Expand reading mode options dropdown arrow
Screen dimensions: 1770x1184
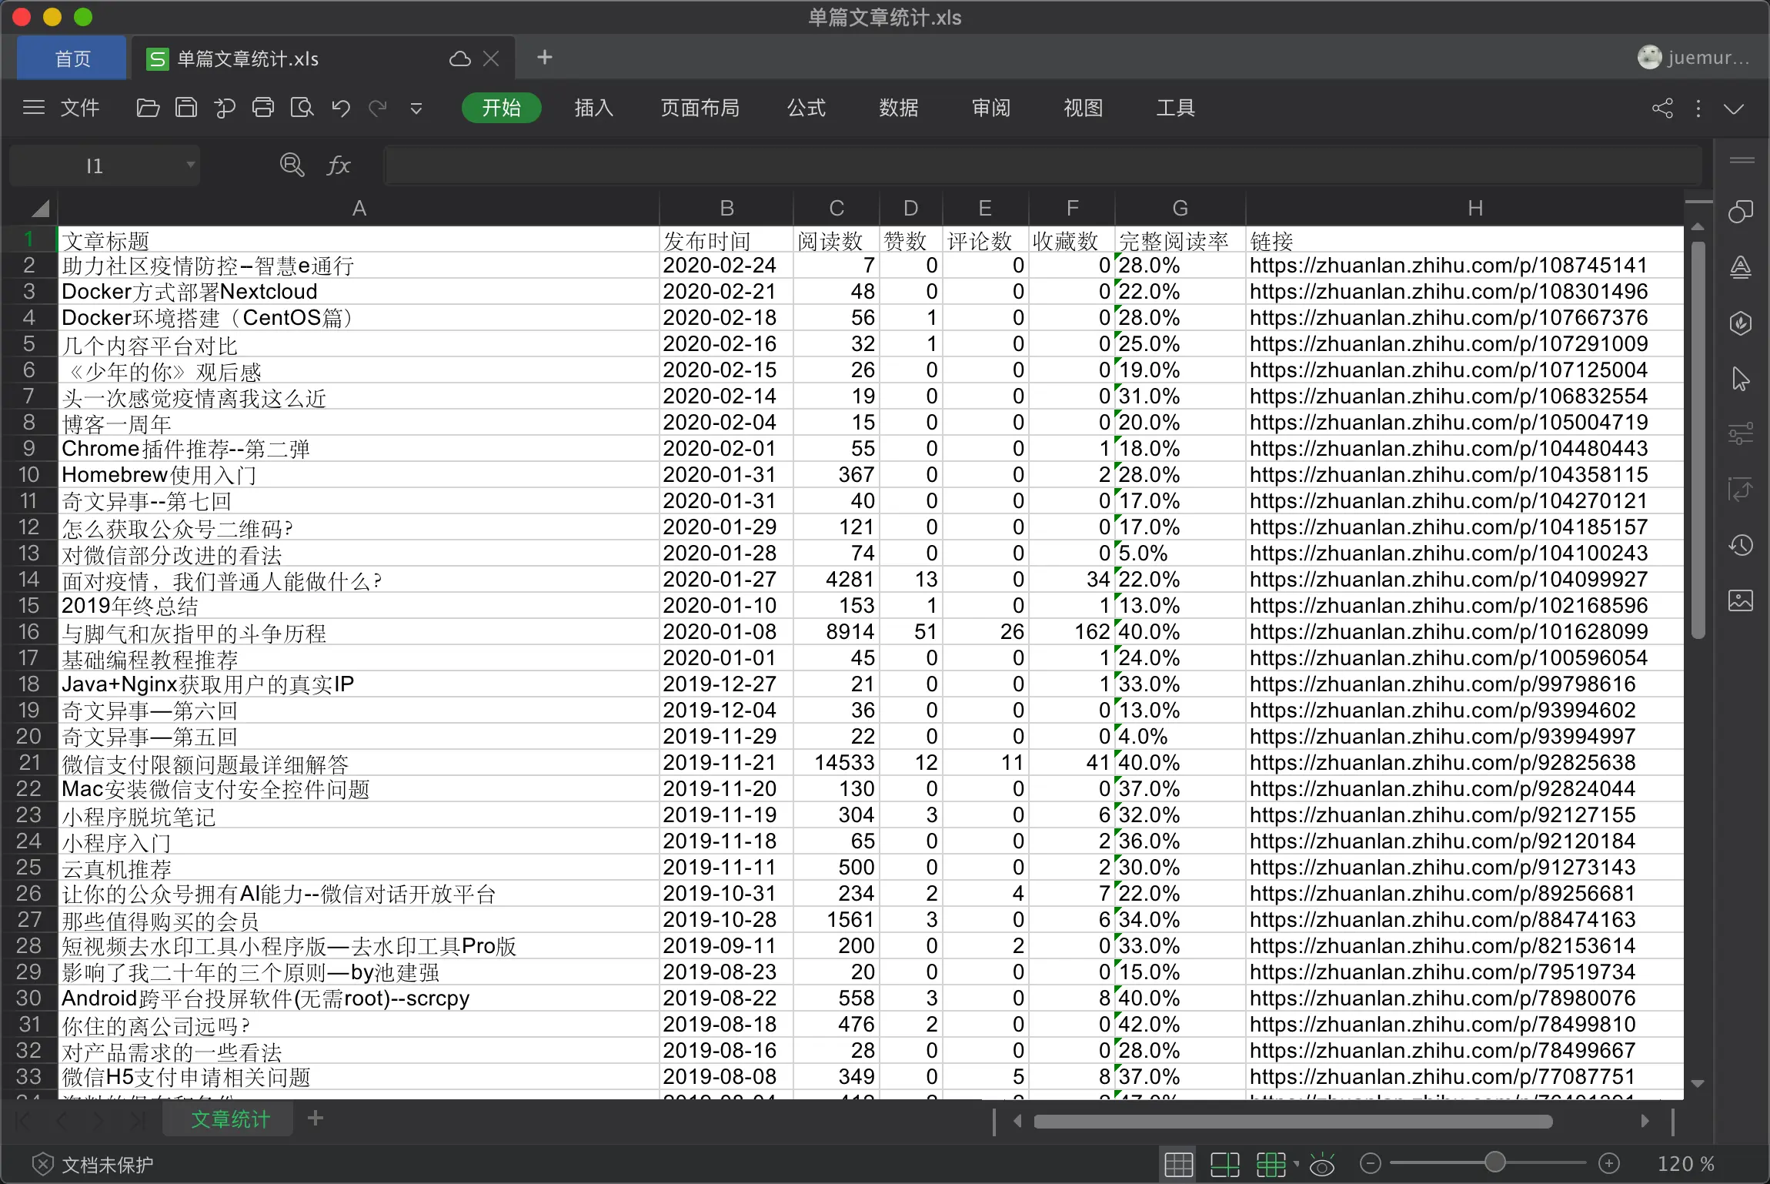click(x=1297, y=1164)
